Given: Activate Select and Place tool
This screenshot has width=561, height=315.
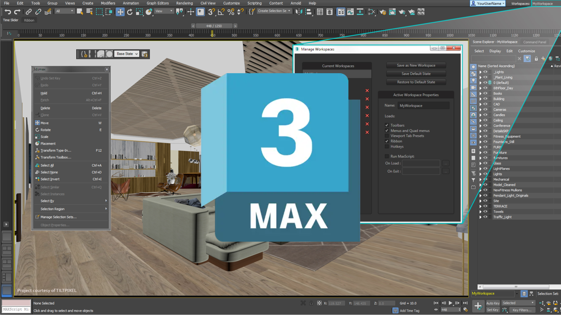Looking at the screenshot, I should [x=149, y=12].
